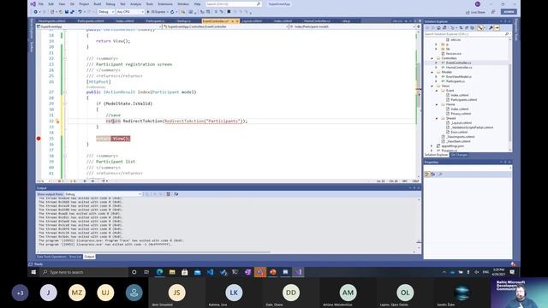This screenshot has width=548, height=308.
Task: Click the Clear All output icon
Action: 169,194
